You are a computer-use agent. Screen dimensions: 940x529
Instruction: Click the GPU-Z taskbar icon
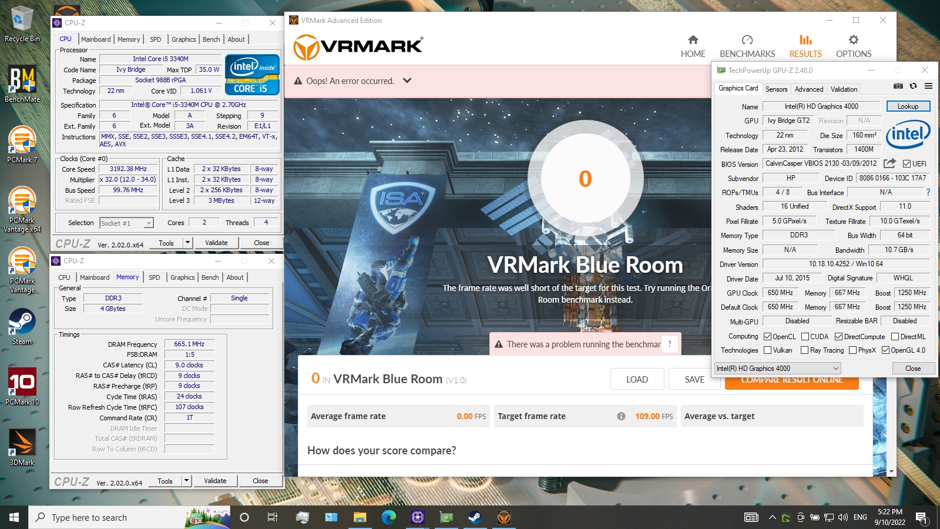click(446, 517)
